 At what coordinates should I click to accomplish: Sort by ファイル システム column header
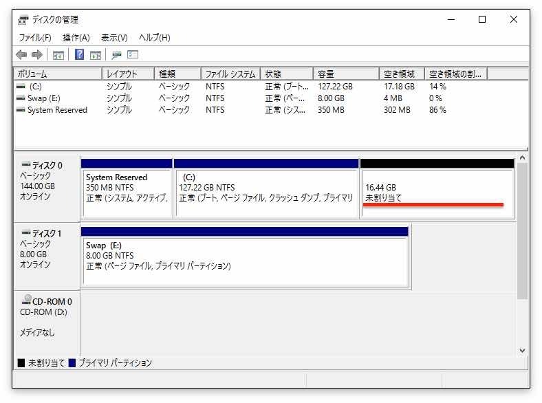230,74
